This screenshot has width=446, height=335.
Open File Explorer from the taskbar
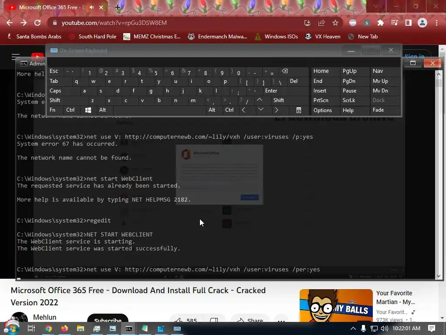[81, 328]
